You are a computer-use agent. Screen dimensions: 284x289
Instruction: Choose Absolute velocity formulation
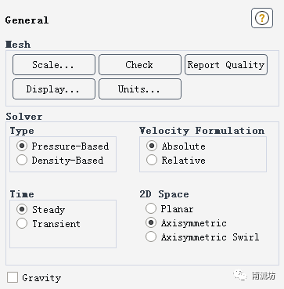click(152, 146)
